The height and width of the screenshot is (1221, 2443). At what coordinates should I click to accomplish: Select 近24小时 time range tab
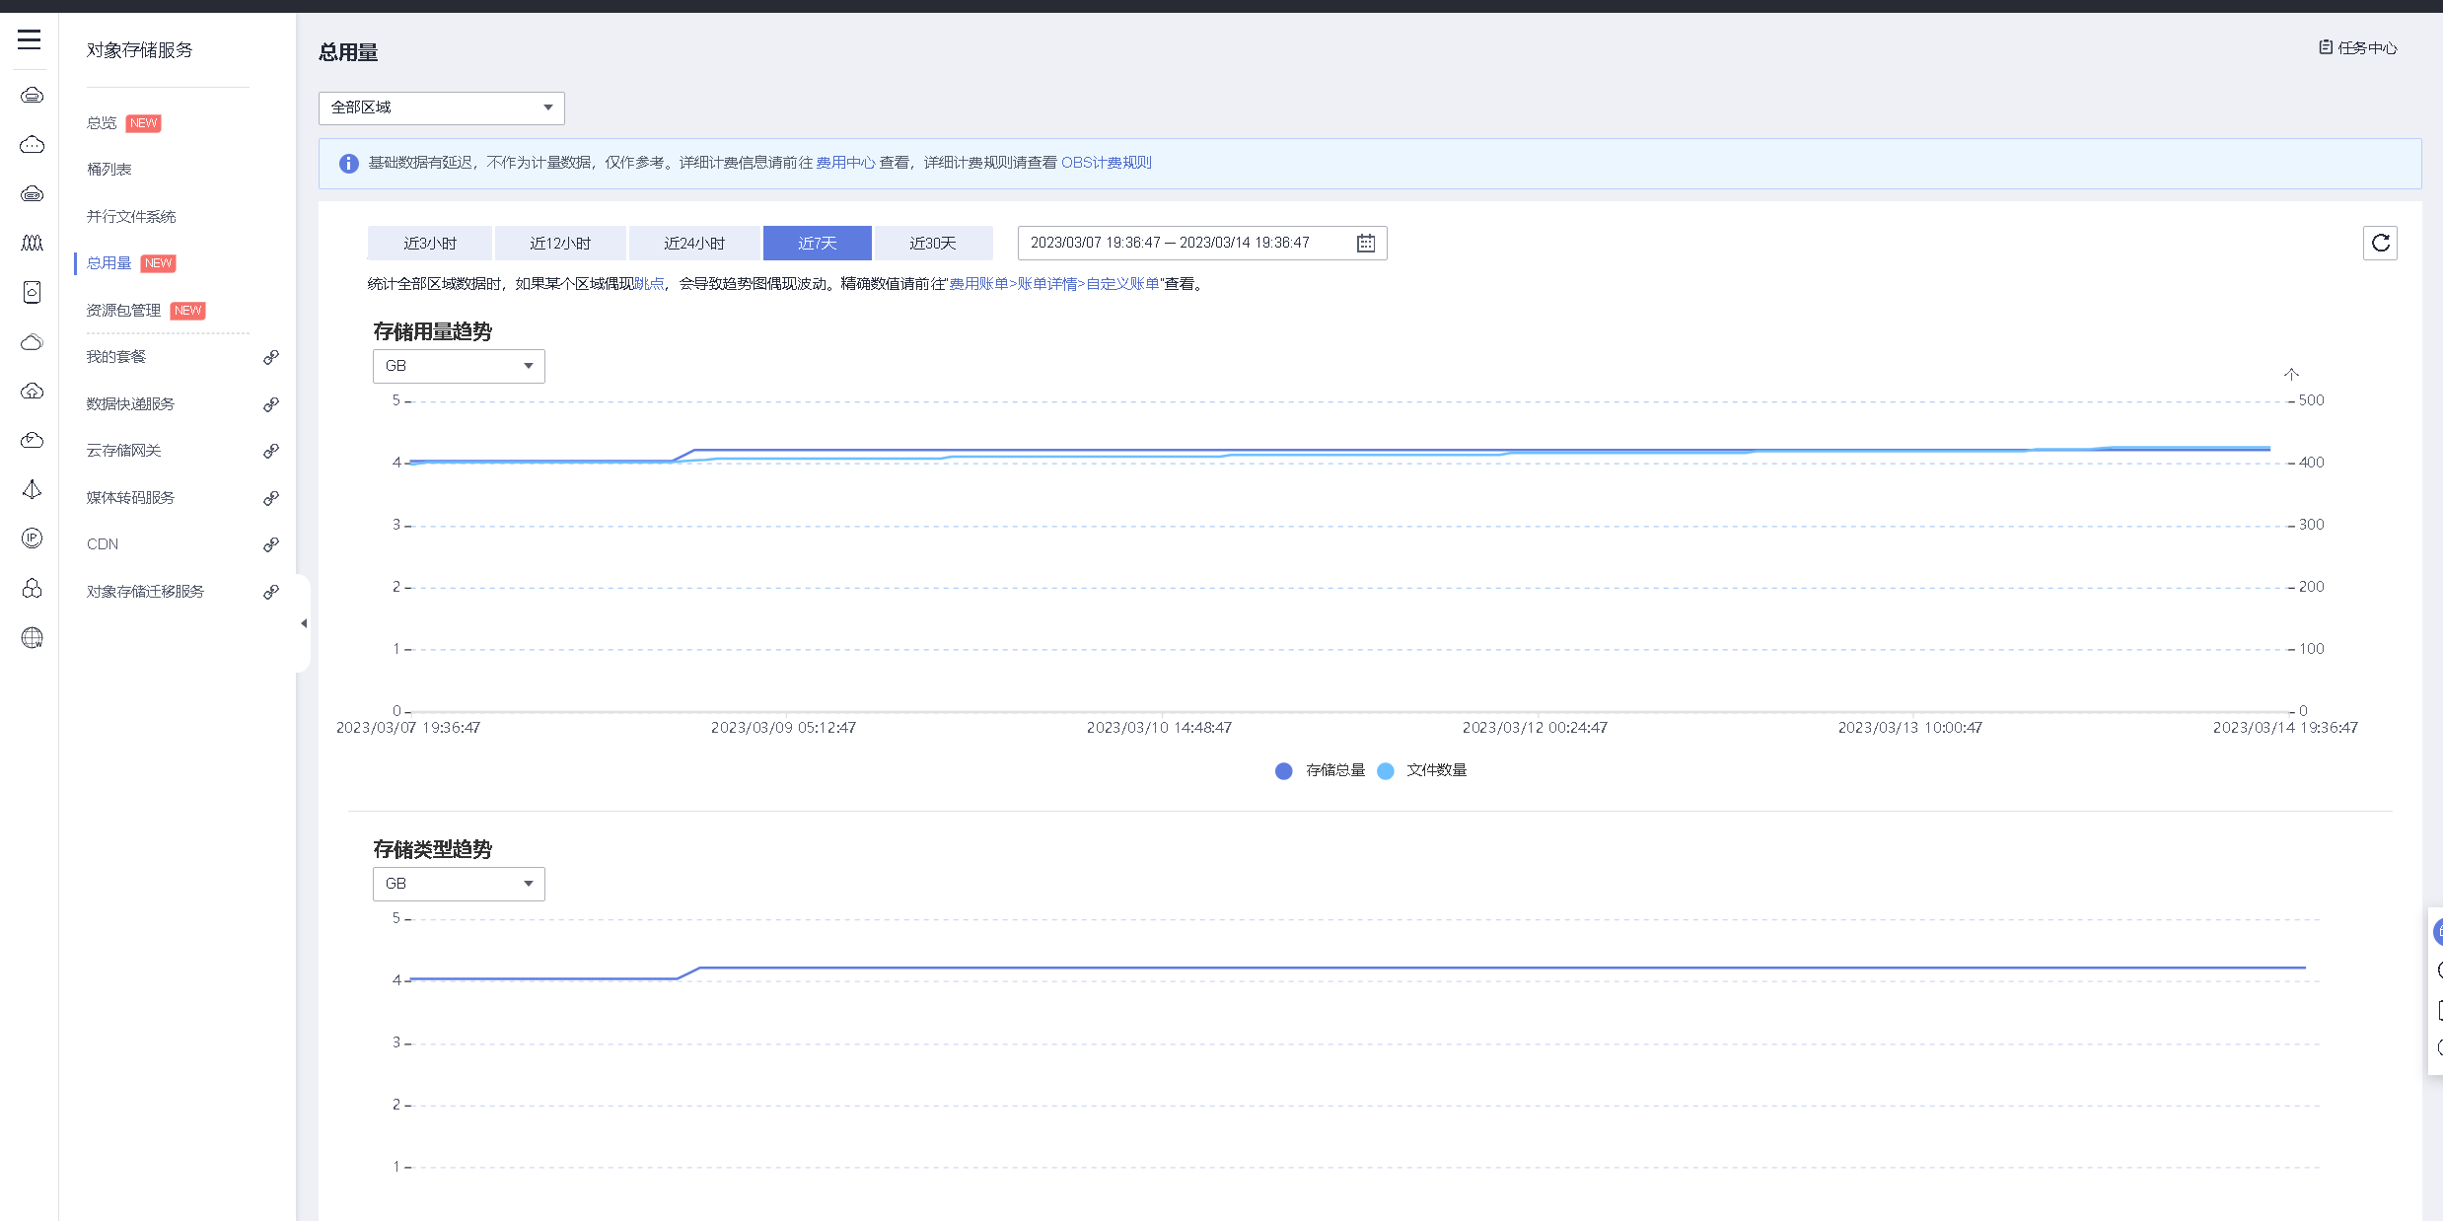pyautogui.click(x=693, y=244)
